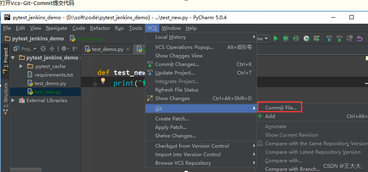Viewport: 368px width, 172px height.
Task: Click the PyCharm logo in the title bar
Action: click(x=7, y=18)
